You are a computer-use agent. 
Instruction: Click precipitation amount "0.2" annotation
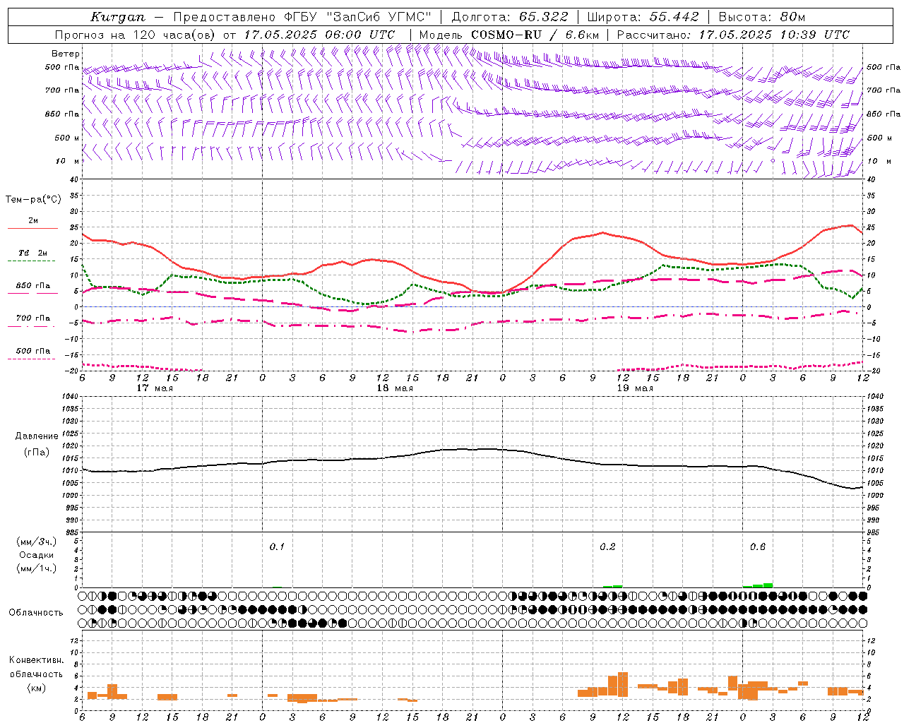coord(607,547)
